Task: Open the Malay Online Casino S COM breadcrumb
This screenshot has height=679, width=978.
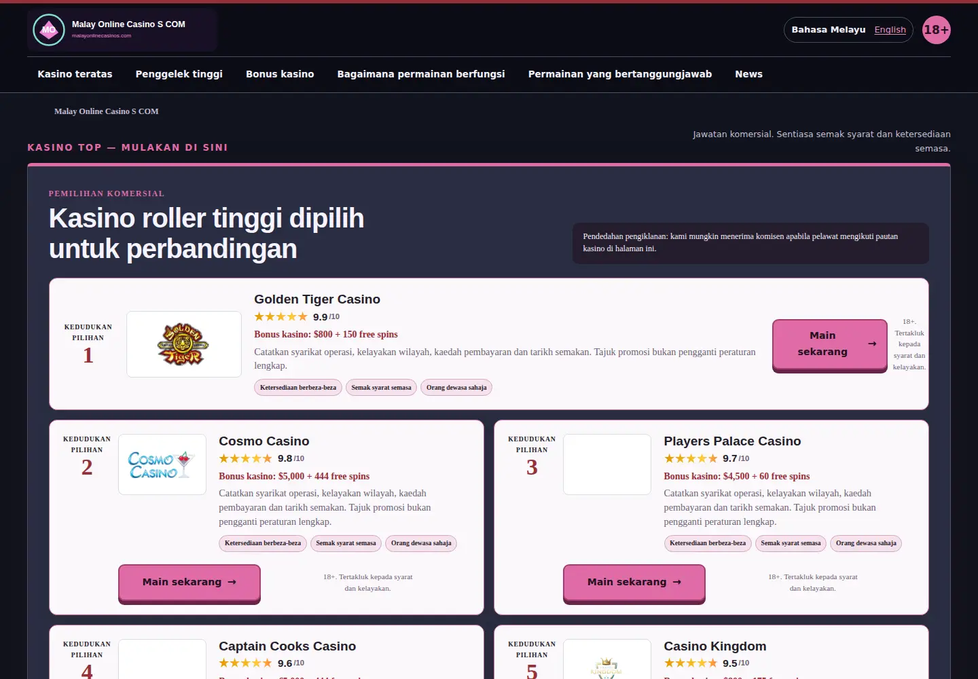Action: click(107, 111)
